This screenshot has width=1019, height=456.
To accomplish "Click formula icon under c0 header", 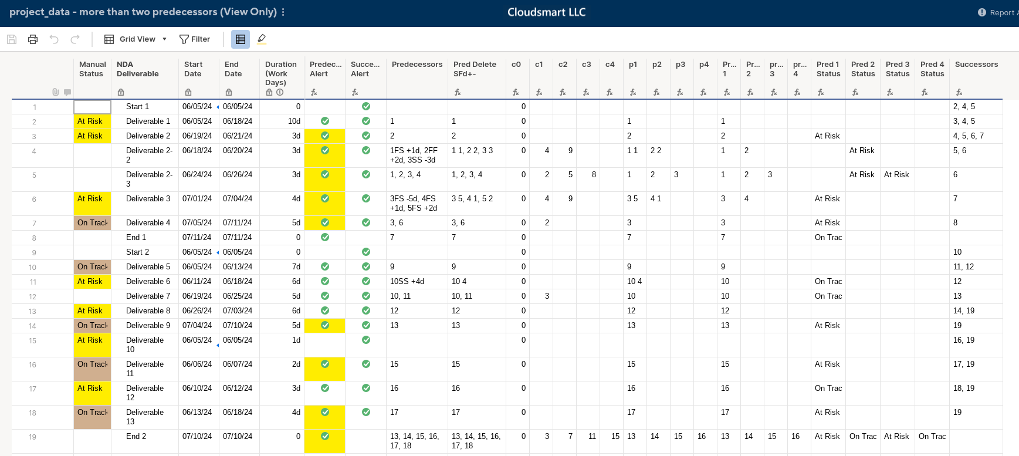I will (x=516, y=92).
